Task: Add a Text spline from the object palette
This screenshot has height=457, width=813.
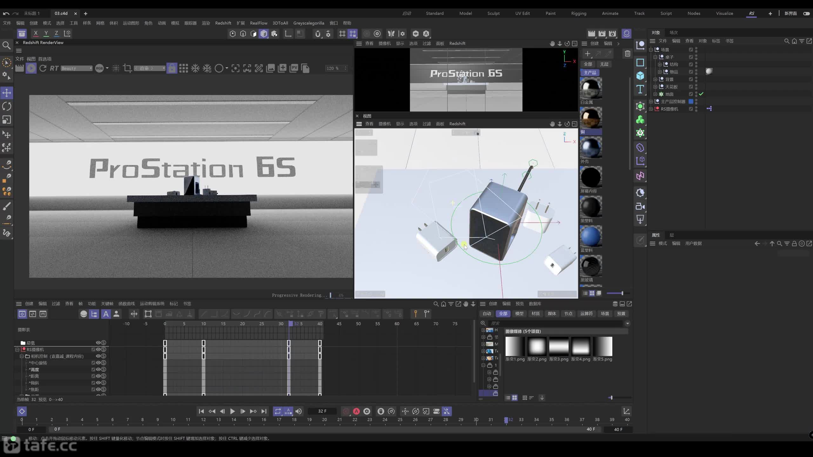Action: coord(640,89)
